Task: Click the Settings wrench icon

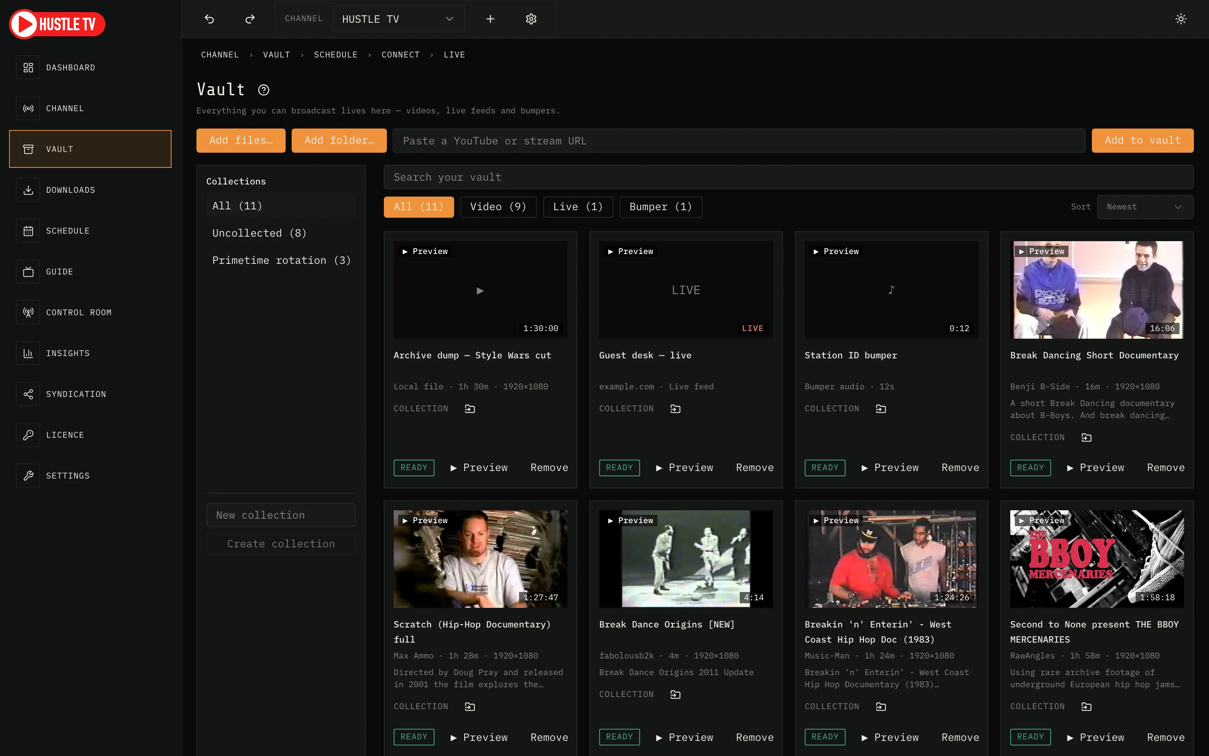Action: click(x=28, y=476)
